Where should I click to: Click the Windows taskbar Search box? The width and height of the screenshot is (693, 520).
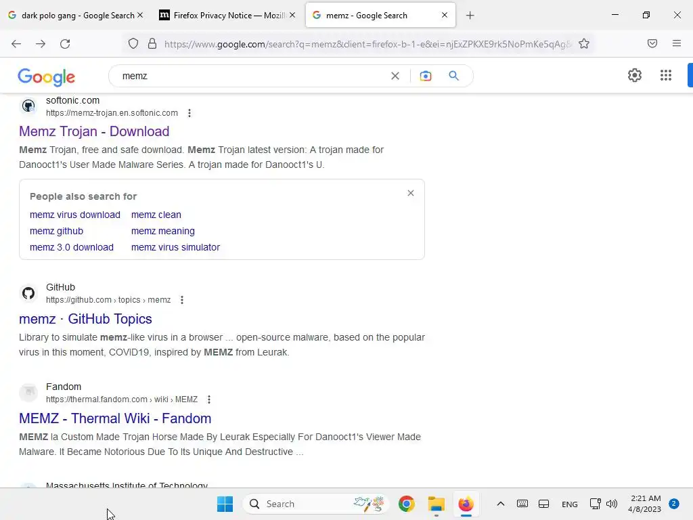pos(315,504)
